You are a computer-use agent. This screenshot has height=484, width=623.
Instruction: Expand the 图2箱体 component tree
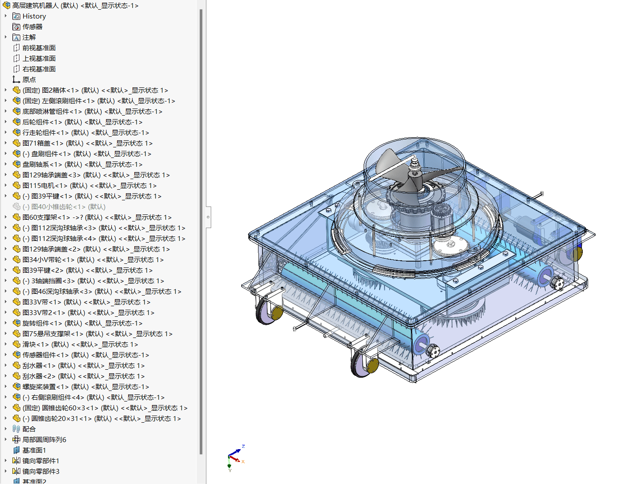[6, 90]
